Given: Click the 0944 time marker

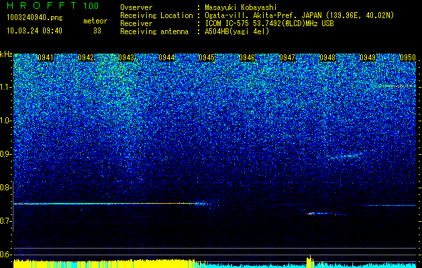Looking at the screenshot, I should click(166, 58).
